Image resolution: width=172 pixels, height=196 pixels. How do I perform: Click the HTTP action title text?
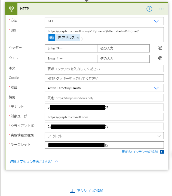(24, 9)
